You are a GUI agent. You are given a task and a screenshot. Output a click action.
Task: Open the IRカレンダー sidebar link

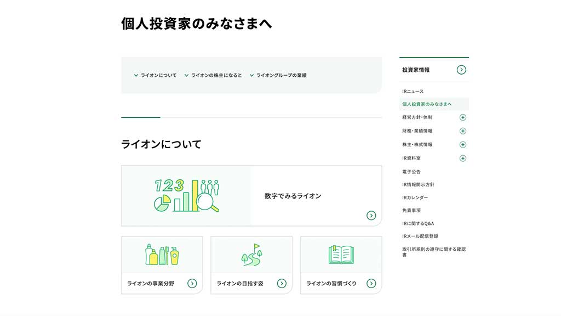pyautogui.click(x=415, y=198)
